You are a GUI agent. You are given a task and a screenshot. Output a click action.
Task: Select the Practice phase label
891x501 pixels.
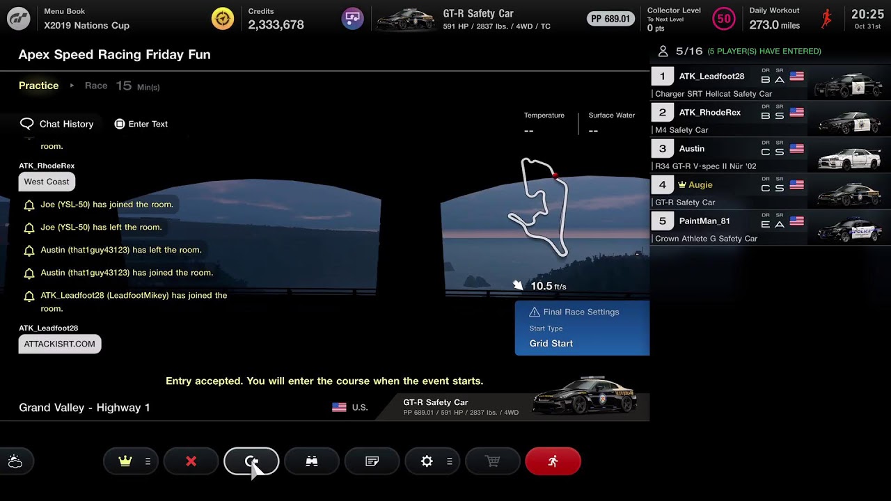coord(39,86)
